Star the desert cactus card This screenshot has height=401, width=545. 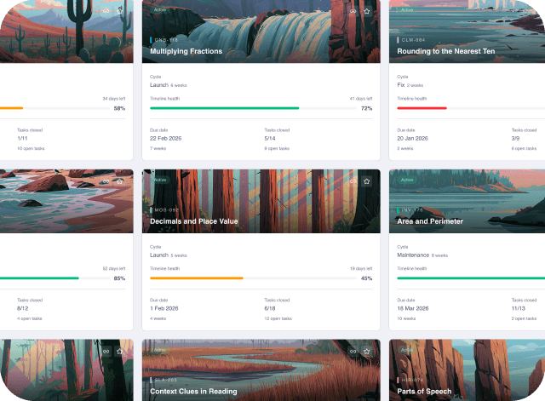[119, 11]
